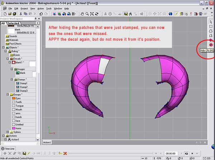Click the red X delete keyframe icon
The width and height of the screenshot is (215, 160).
click(x=65, y=153)
